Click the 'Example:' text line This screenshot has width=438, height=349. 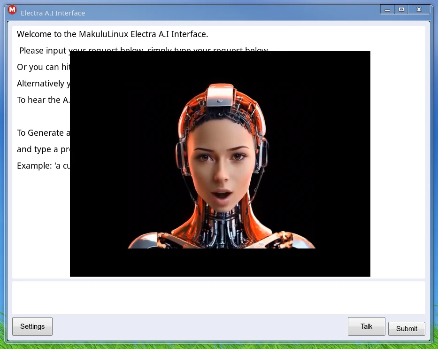(43, 166)
